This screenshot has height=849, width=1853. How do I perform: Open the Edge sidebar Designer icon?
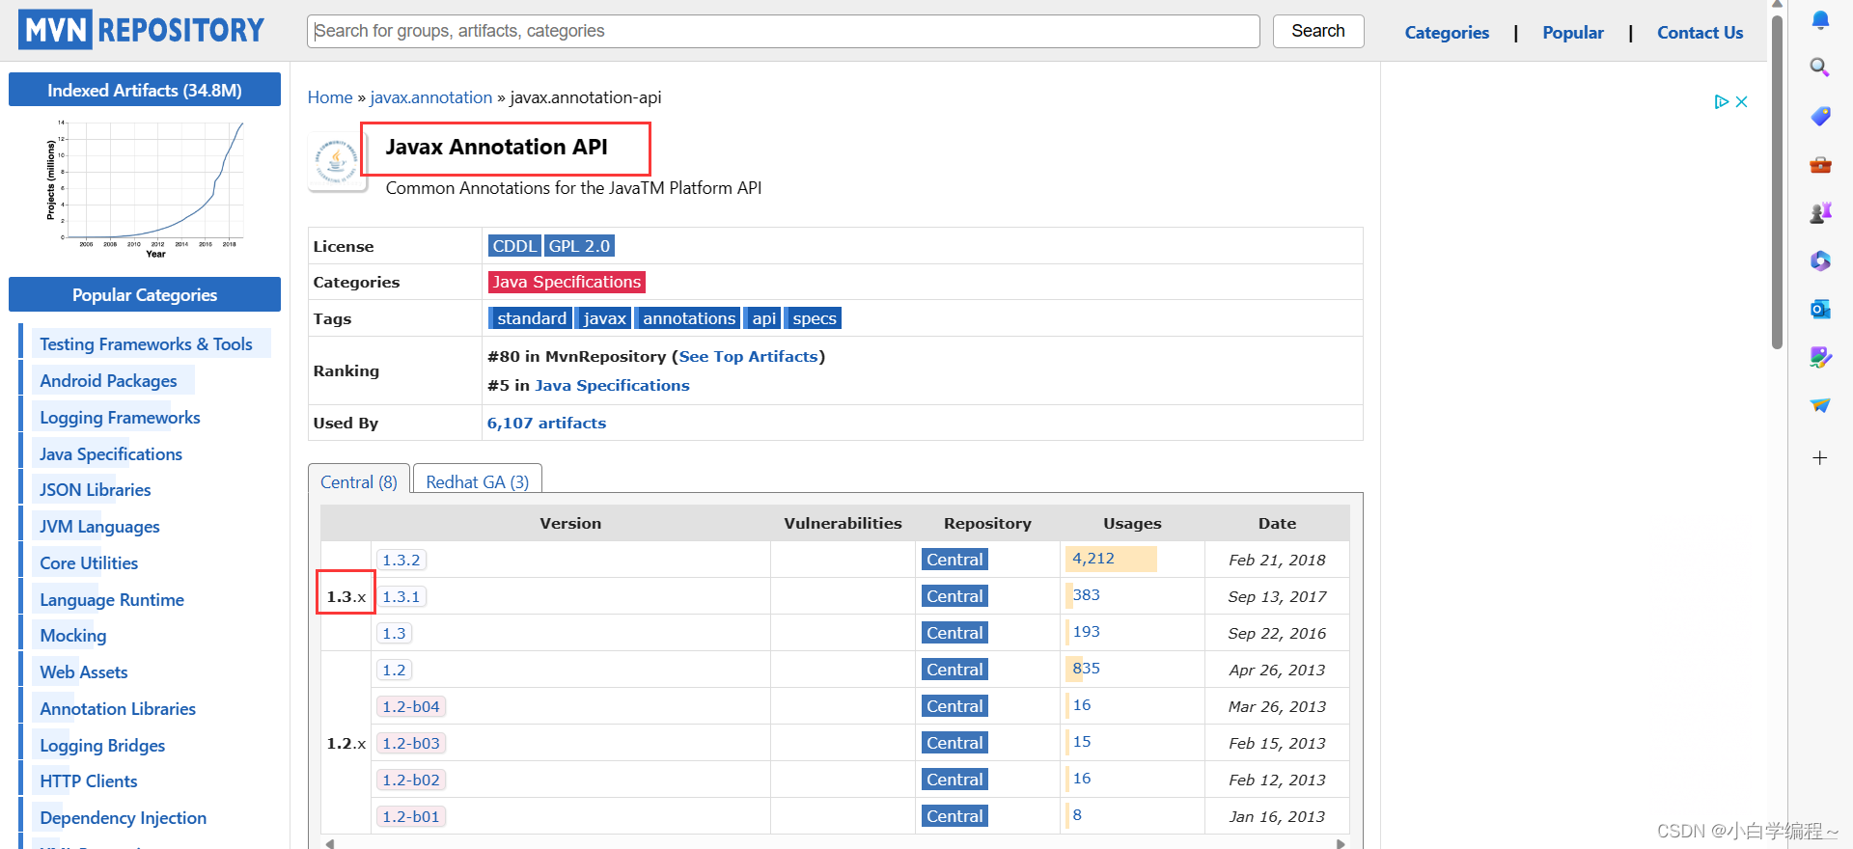click(1820, 357)
